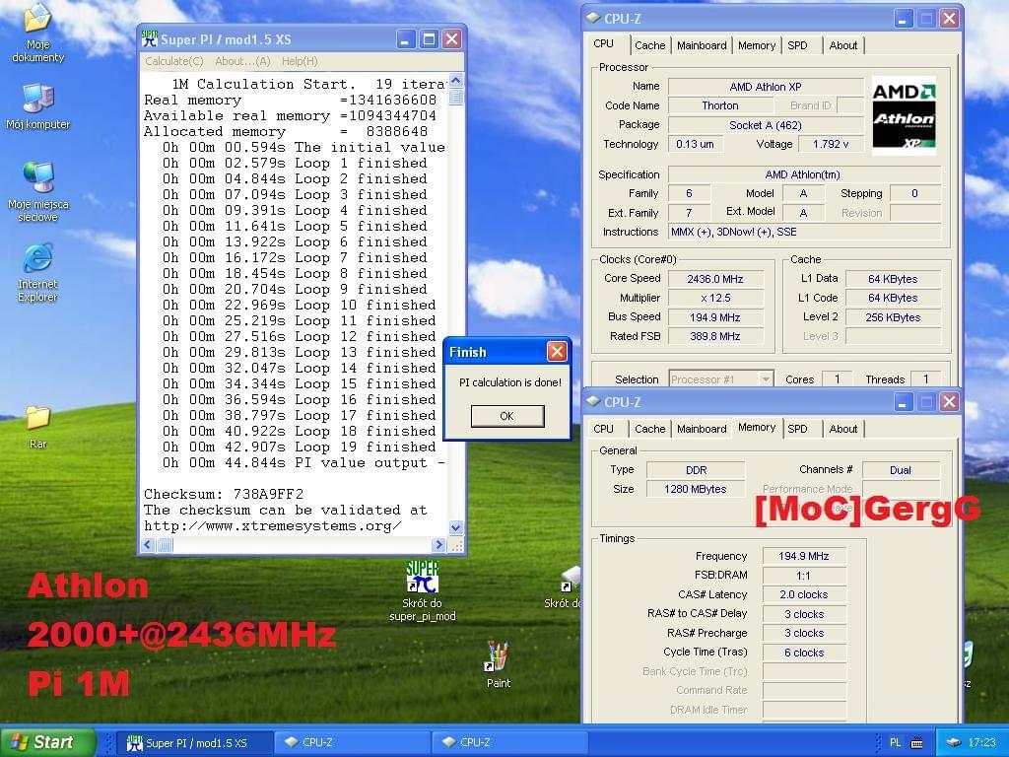1009x757 pixels.
Task: Click the Loop 19 finished line
Action: tap(294, 447)
